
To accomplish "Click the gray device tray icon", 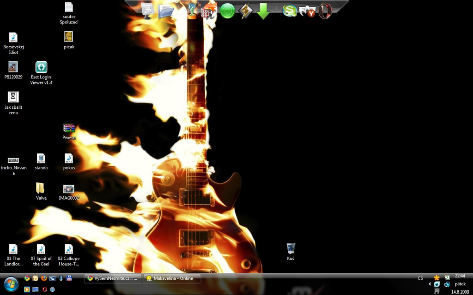I will (x=437, y=291).
